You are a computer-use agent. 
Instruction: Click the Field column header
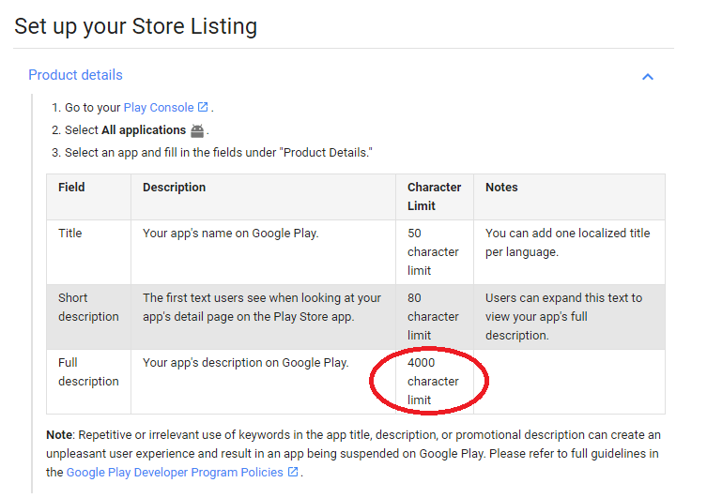(x=71, y=188)
